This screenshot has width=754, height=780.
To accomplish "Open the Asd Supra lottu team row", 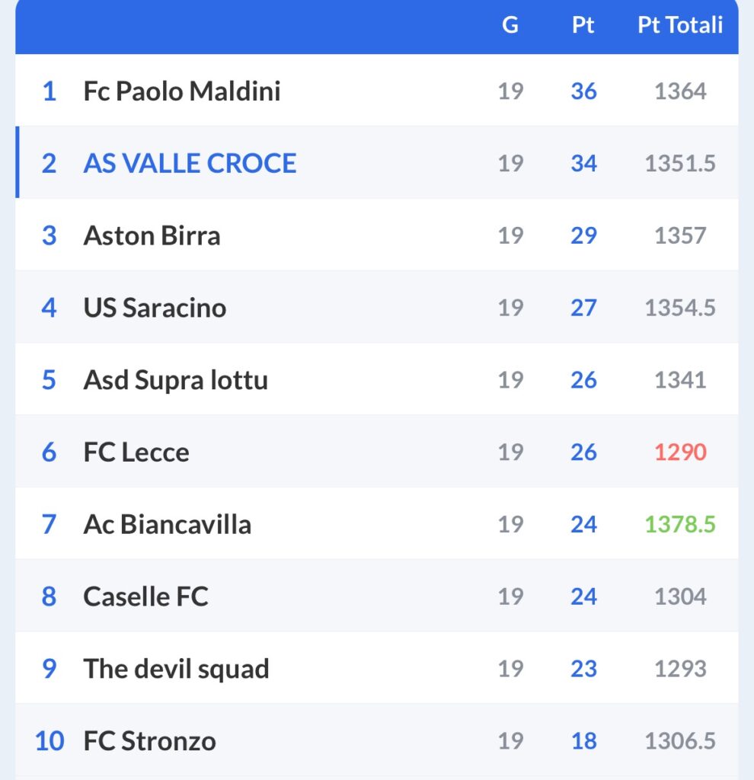I will (x=376, y=379).
